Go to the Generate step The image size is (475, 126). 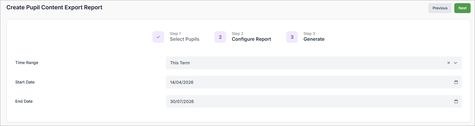coord(314,39)
